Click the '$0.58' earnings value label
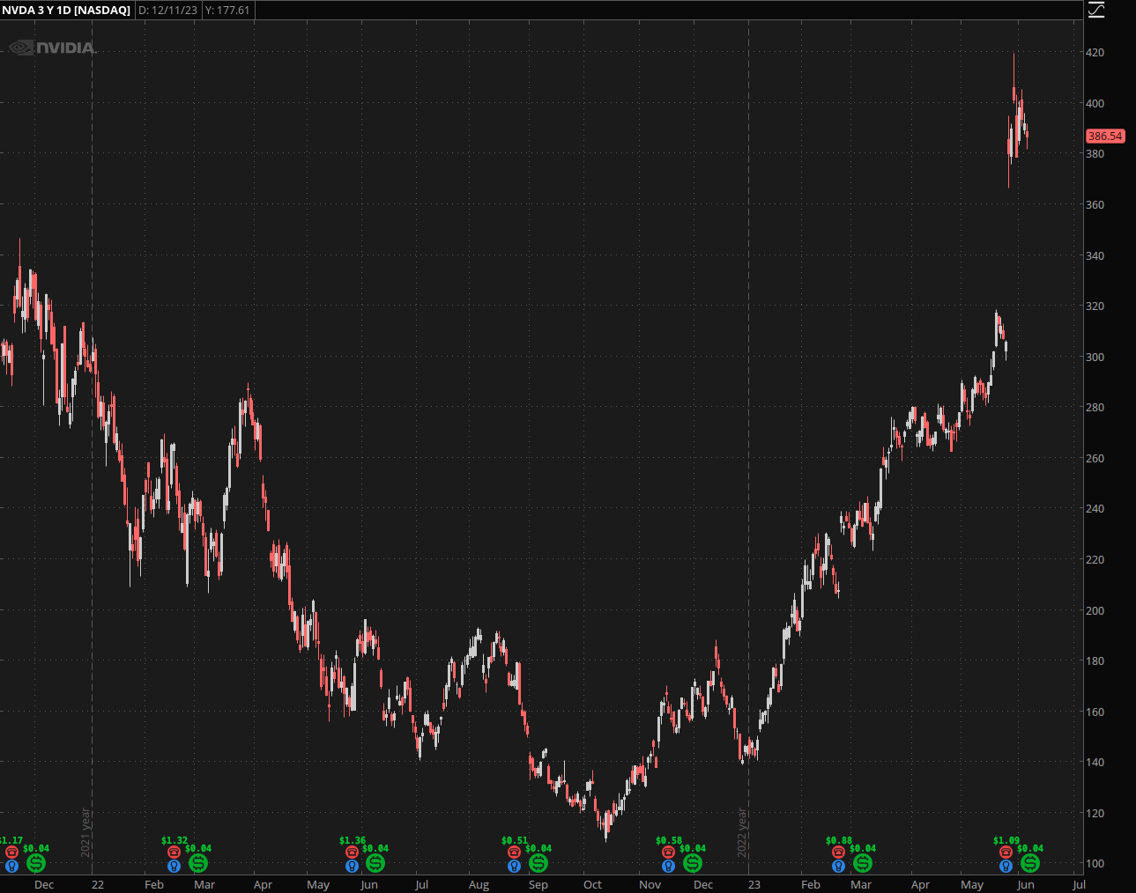Image resolution: width=1136 pixels, height=893 pixels. pyautogui.click(x=669, y=841)
